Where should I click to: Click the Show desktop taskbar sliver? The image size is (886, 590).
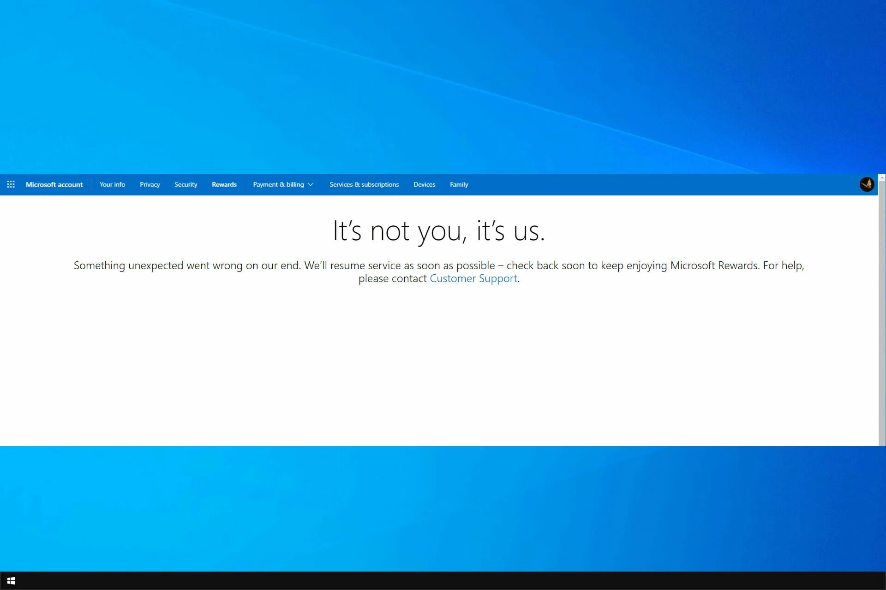(x=884, y=581)
